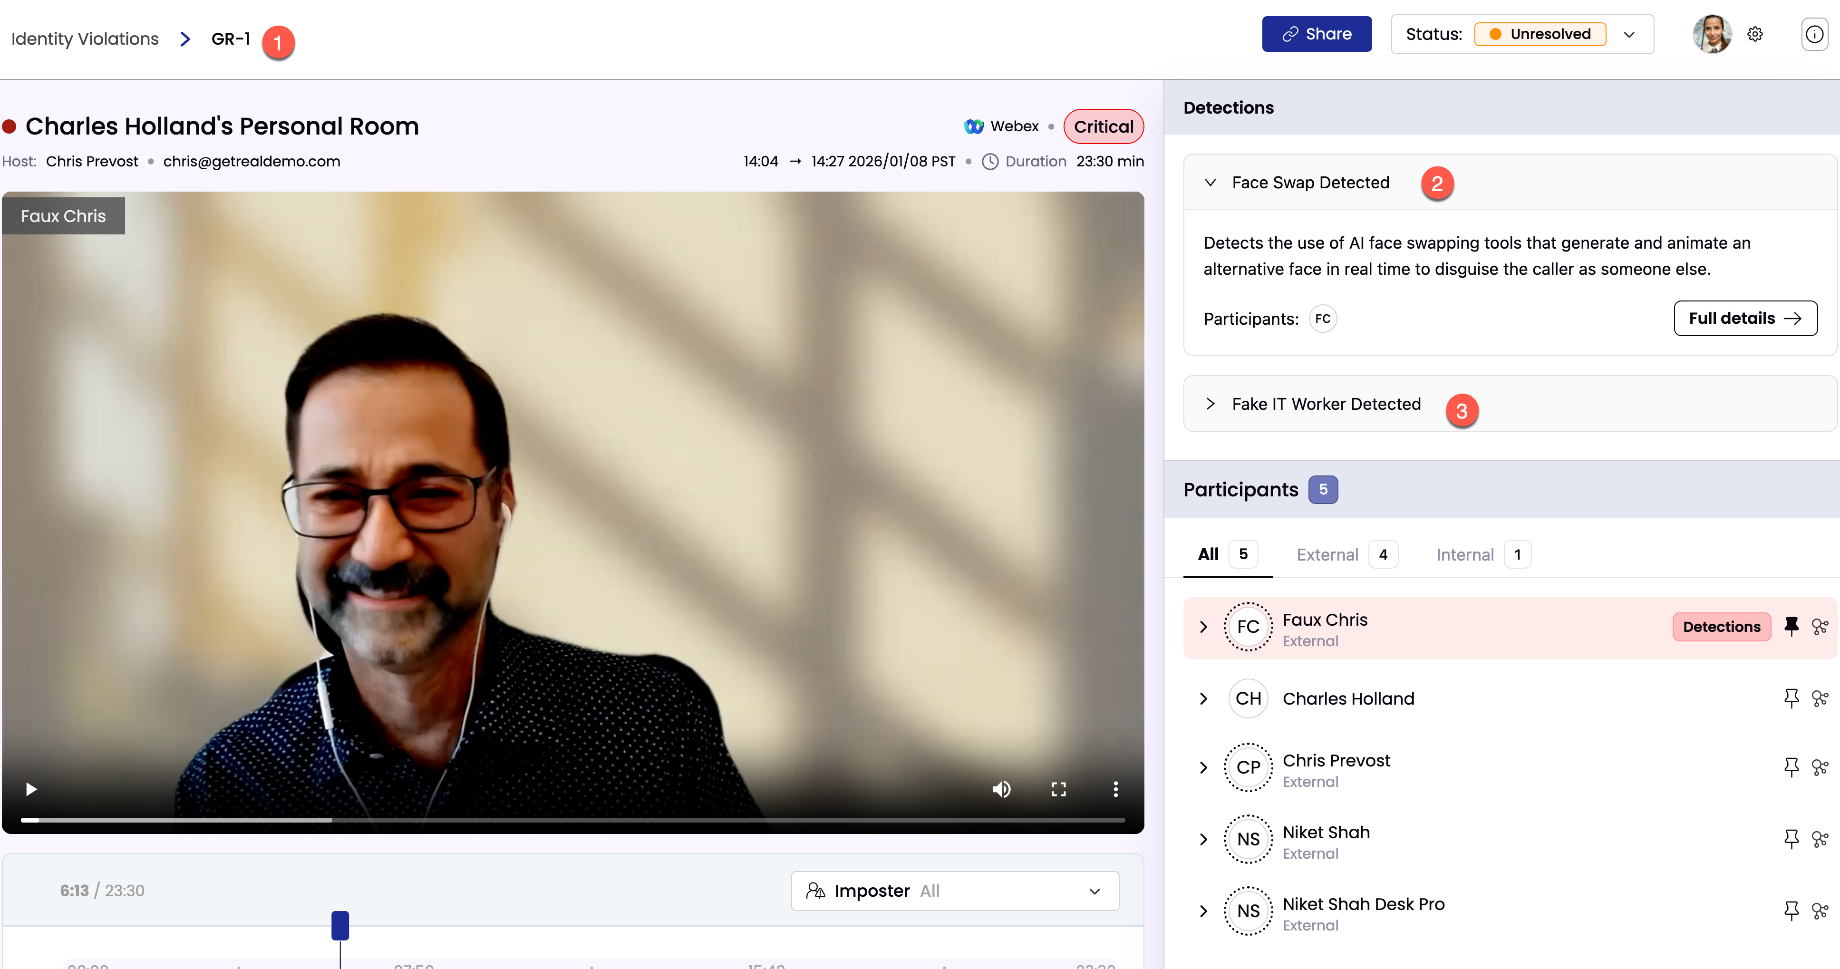The width and height of the screenshot is (1840, 969).
Task: Click the blue timeline playhead marker
Action: click(340, 925)
